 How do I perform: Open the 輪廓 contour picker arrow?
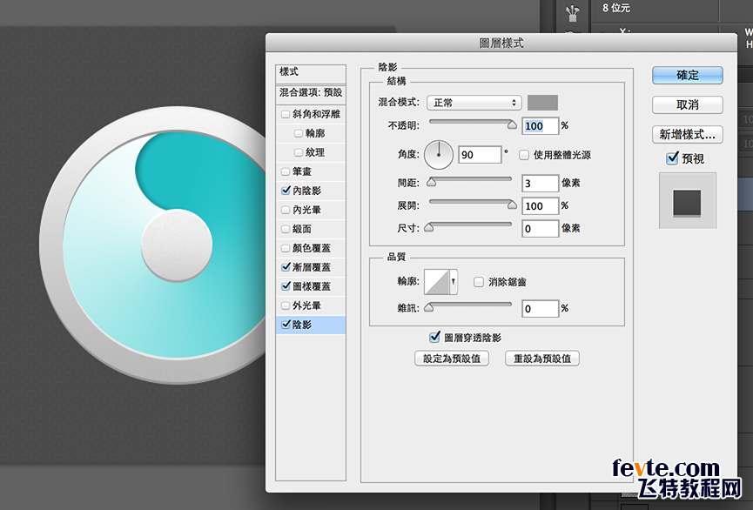click(x=454, y=282)
